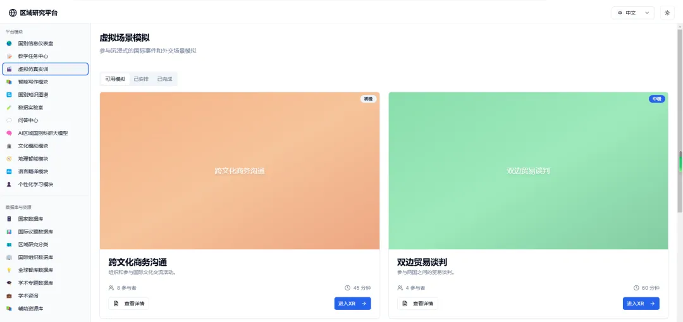Open the 双边贸易谈判 card title

coord(422,263)
